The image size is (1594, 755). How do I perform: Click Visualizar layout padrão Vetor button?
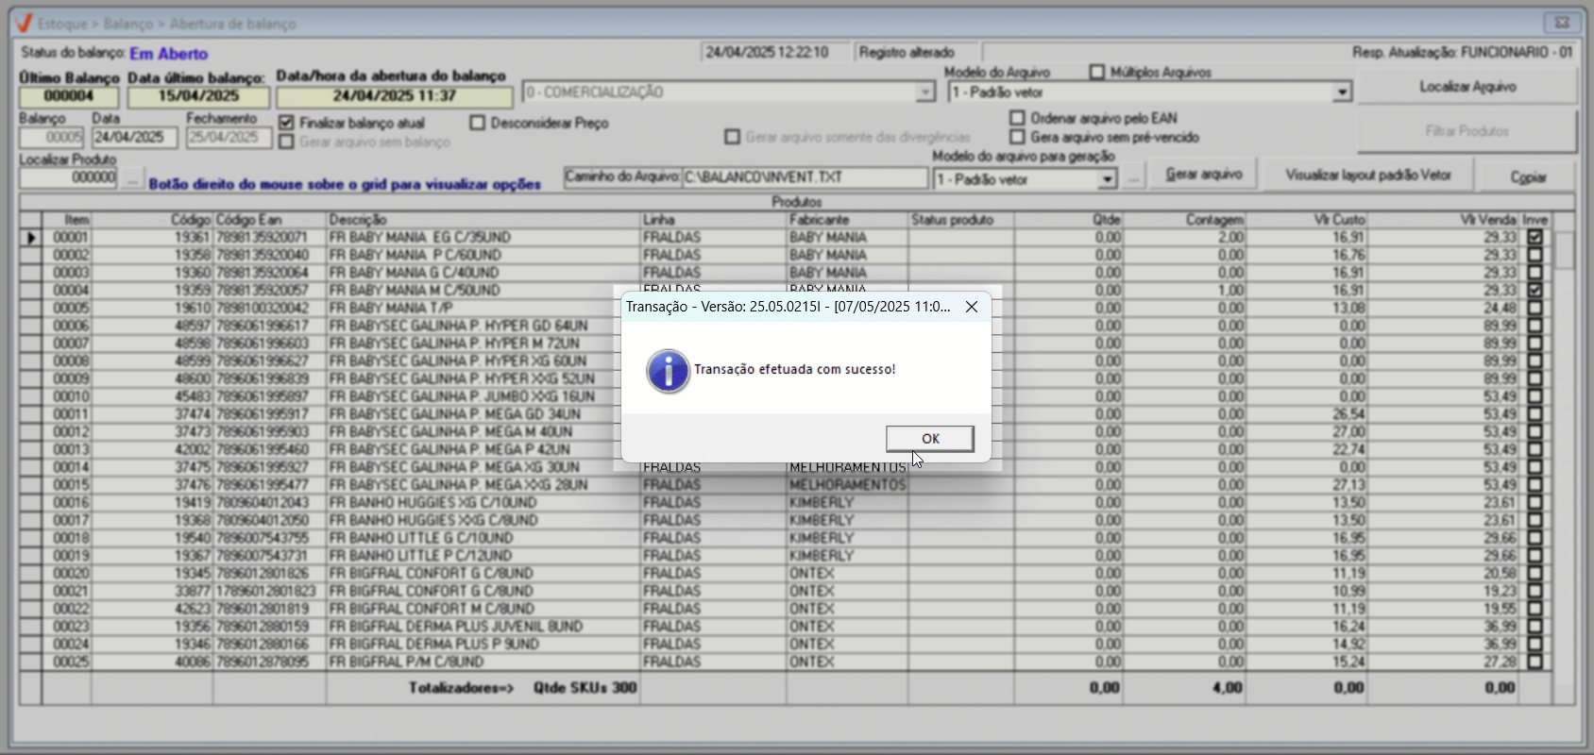tap(1368, 175)
